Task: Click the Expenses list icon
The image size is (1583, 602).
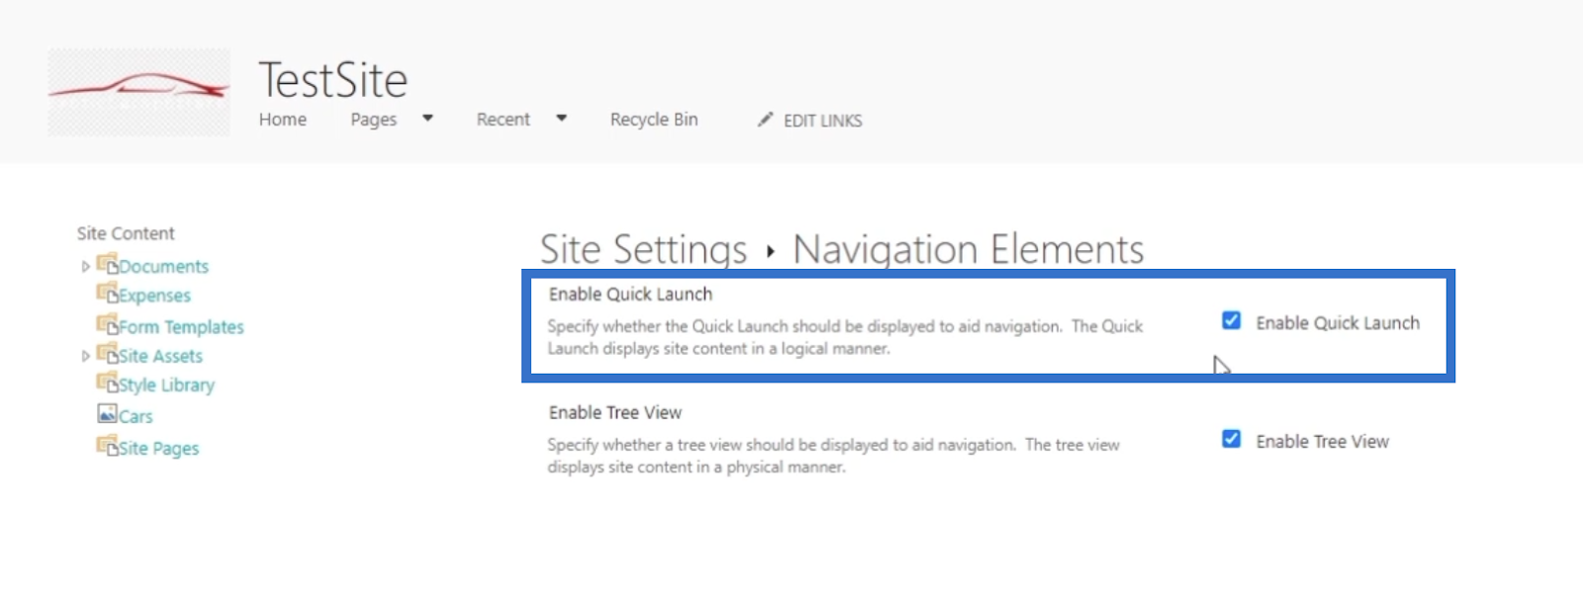Action: pos(107,293)
